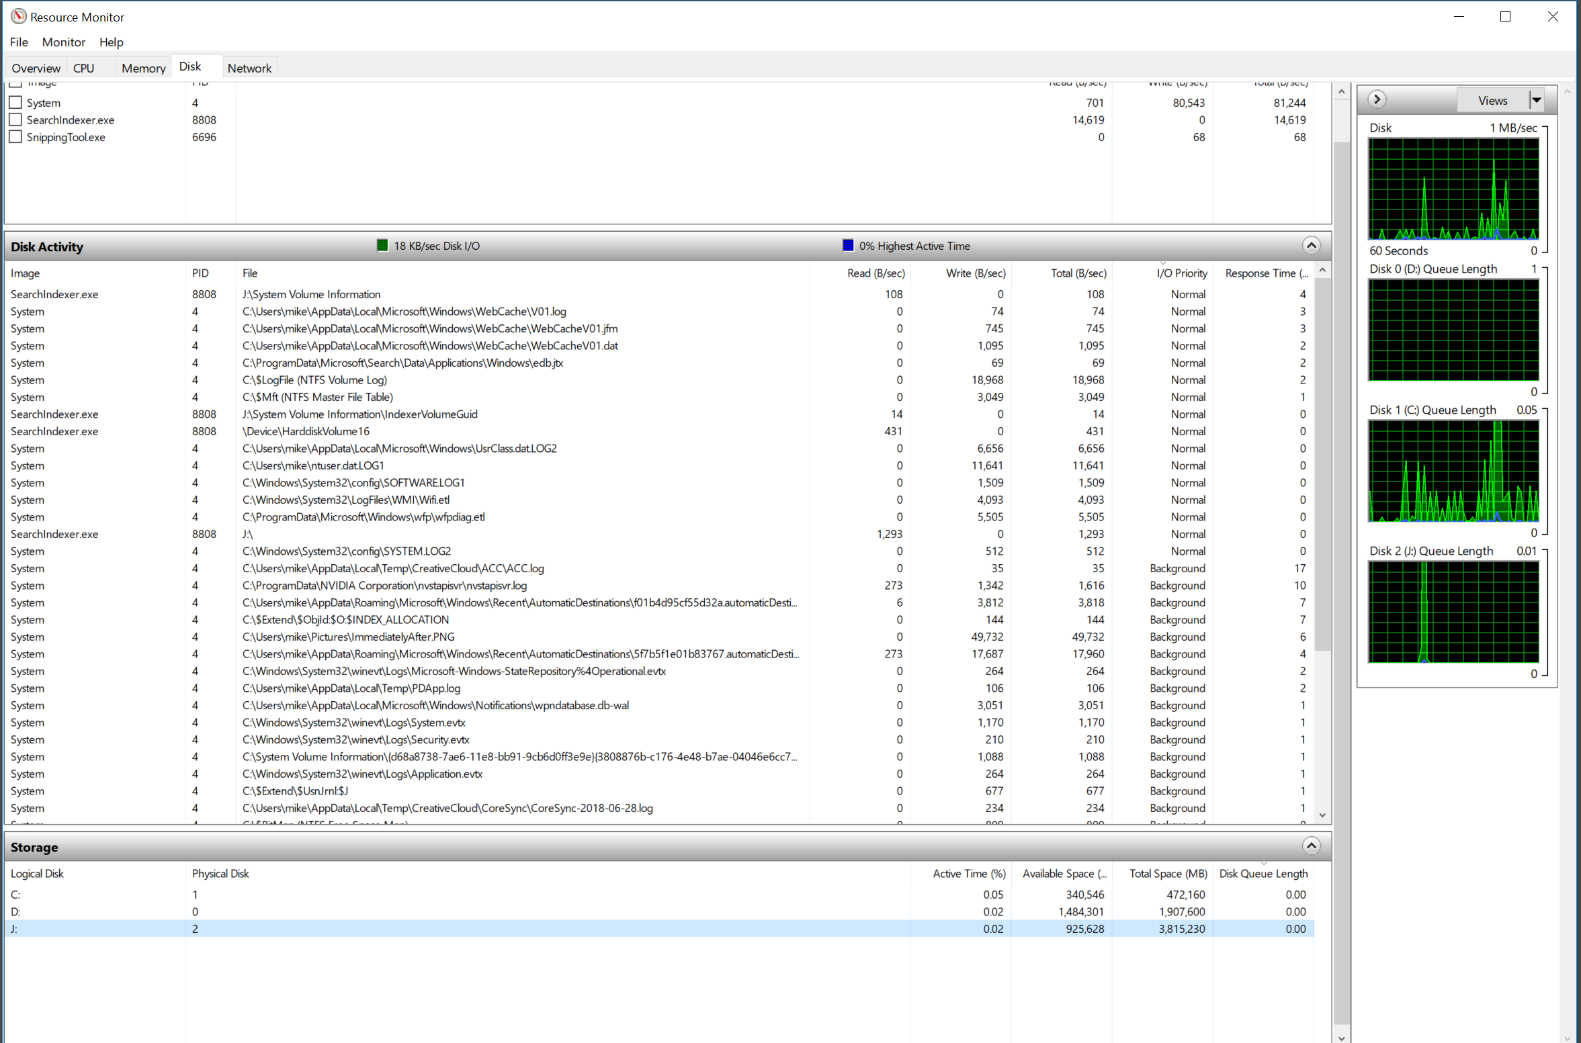
Task: Click the Disk 1 (C:) Queue Length graph
Action: click(1453, 471)
